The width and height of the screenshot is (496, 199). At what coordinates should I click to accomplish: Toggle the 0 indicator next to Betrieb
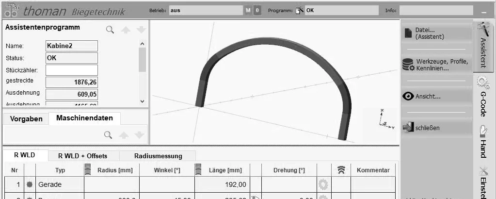pyautogui.click(x=257, y=10)
